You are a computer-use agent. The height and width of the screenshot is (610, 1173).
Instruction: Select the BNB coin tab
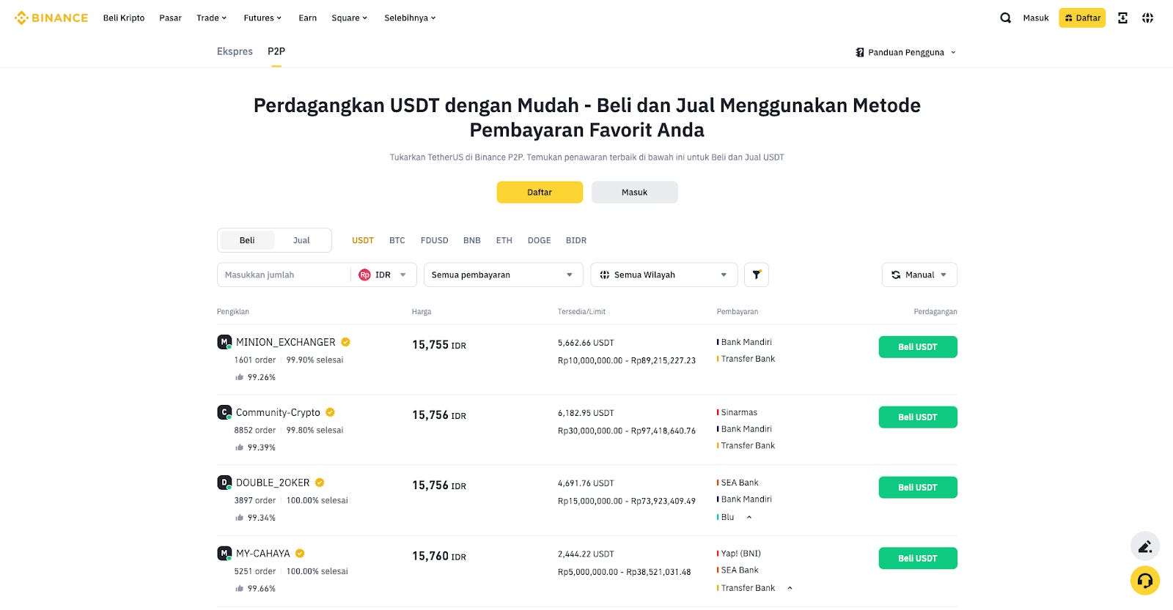(x=472, y=240)
